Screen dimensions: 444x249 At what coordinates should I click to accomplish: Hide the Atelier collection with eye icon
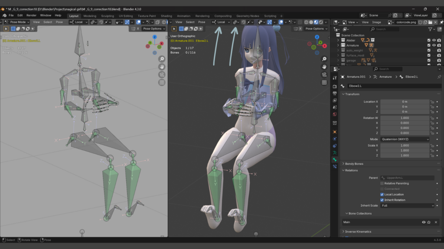click(x=434, y=40)
